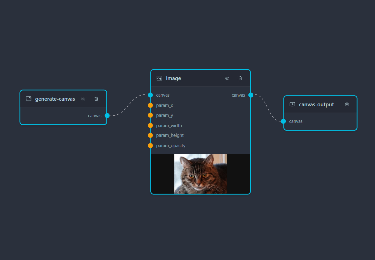The height and width of the screenshot is (260, 375).
Task: Click canvas label in generate-canvas node
Action: tap(95, 116)
